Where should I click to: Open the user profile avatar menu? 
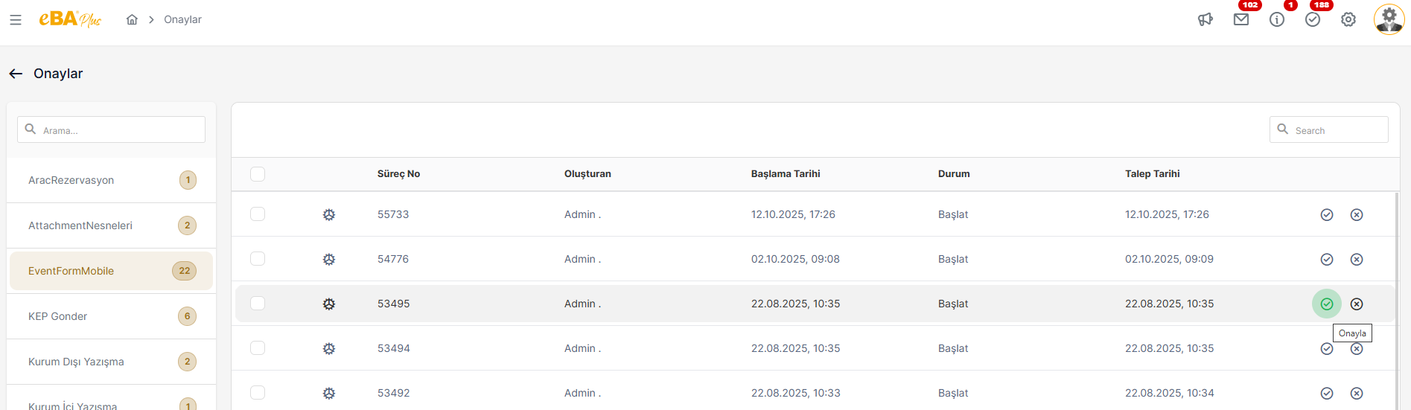1389,20
